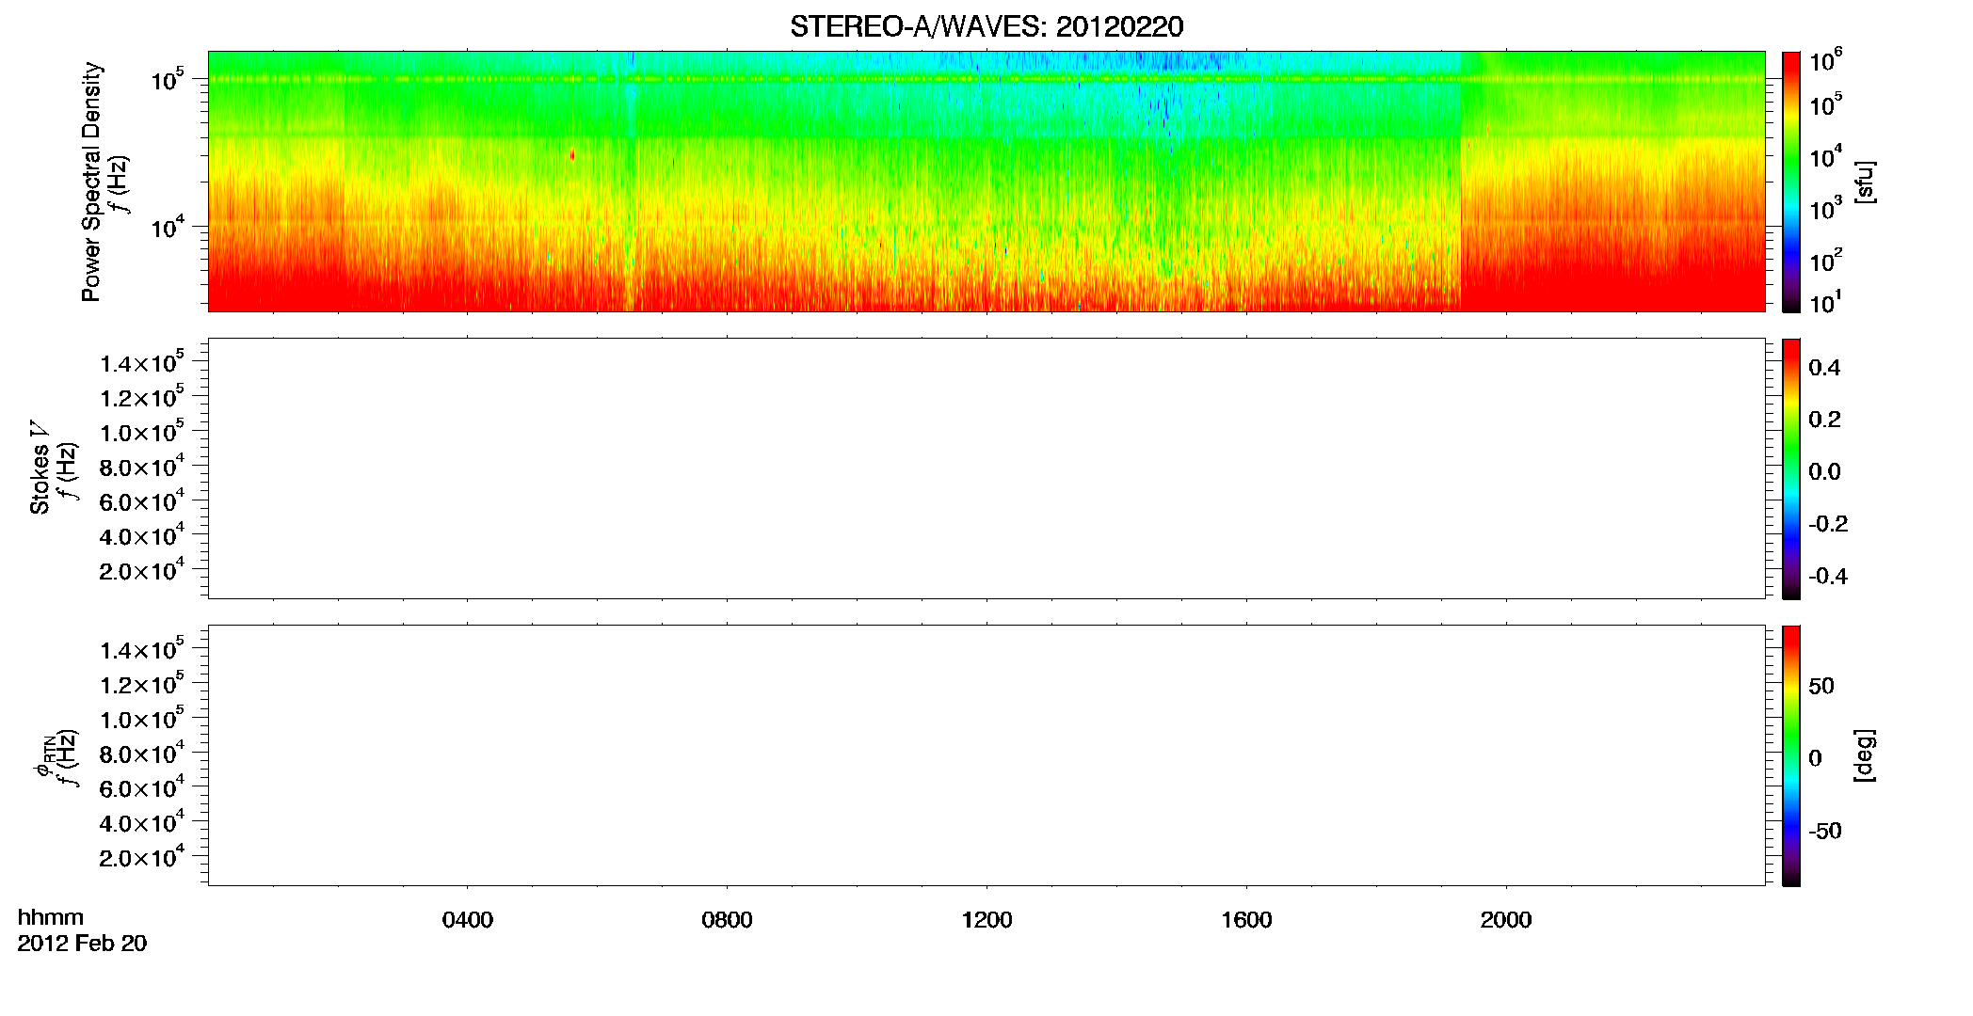Click the -0.4 label on Stokes color bar

[x=1828, y=577]
